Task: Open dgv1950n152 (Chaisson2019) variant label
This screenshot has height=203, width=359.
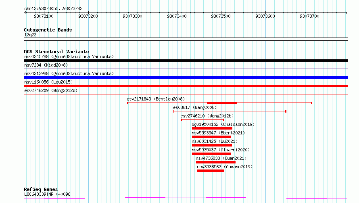Action: coord(223,124)
